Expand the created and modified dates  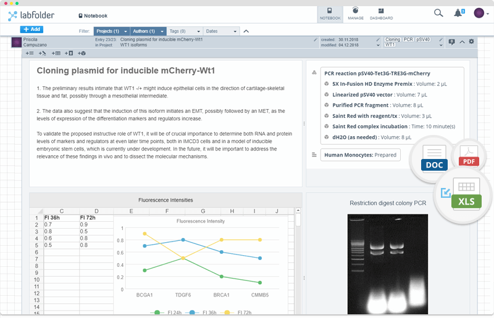click(378, 45)
